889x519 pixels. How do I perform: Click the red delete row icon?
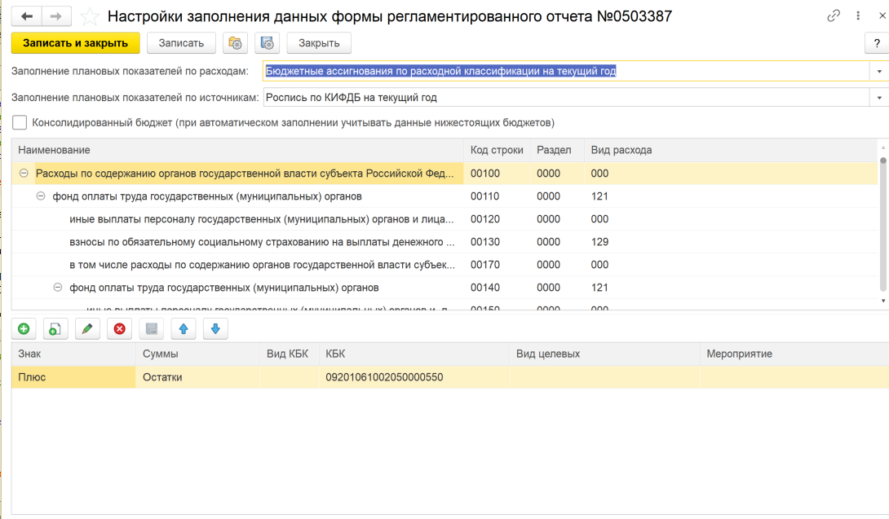(x=119, y=328)
